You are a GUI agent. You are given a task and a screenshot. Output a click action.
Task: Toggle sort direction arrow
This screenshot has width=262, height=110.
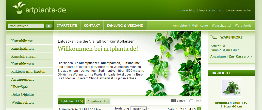pyautogui.click(x=149, y=109)
